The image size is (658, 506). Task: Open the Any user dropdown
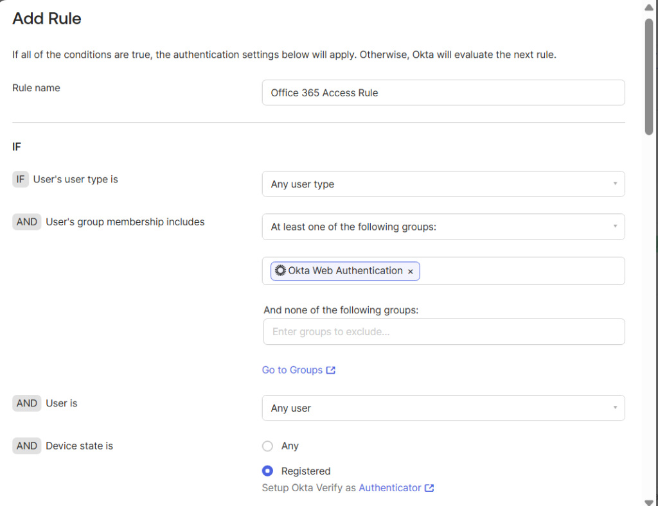pos(443,408)
